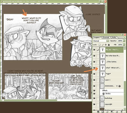
Task: Click the brown Background layer thumbnail
Action: point(102,109)
